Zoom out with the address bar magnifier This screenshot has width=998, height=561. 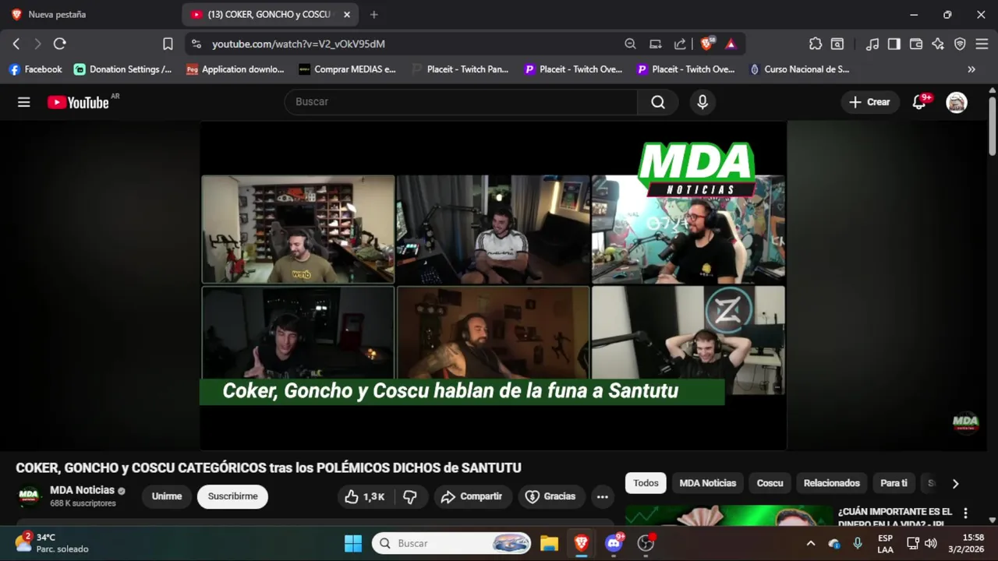point(630,44)
